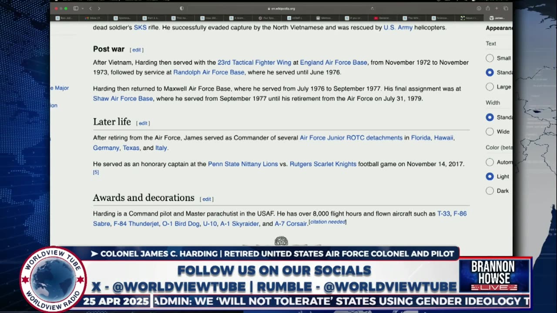Screen dimensions: 557x313
Task: Click the 'citation needed' tag
Action: coord(328,222)
